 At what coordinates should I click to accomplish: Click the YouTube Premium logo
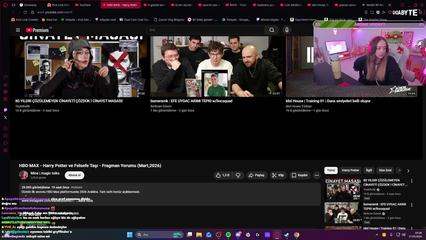tap(37, 30)
